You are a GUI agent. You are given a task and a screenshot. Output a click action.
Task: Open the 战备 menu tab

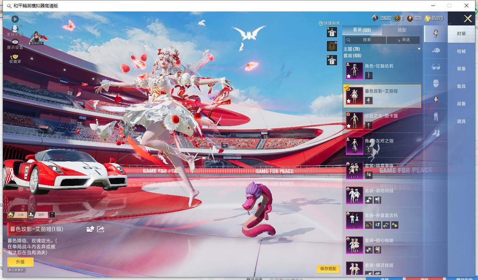point(461,104)
